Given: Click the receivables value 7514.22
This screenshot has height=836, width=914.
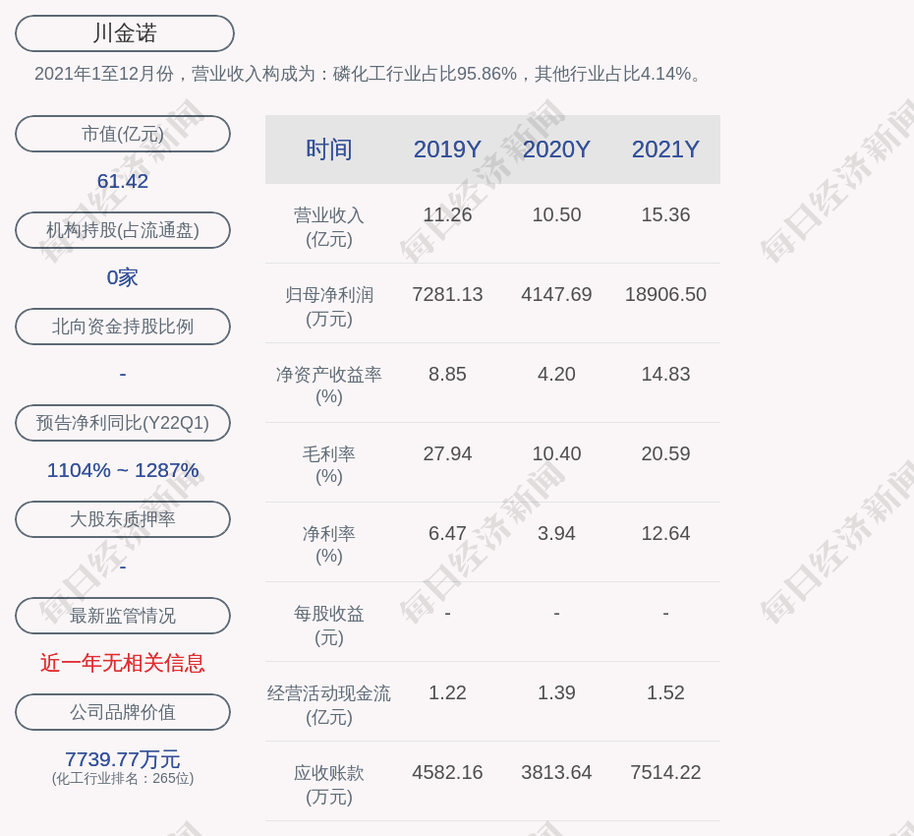Looking at the screenshot, I should 665,772.
